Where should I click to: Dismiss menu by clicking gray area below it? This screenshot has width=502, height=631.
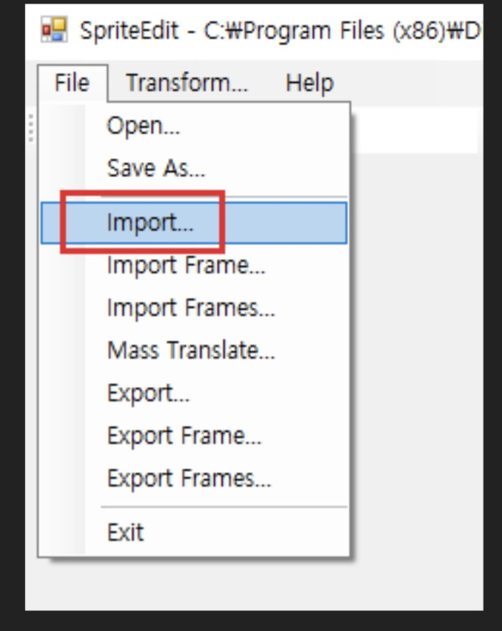point(251,585)
